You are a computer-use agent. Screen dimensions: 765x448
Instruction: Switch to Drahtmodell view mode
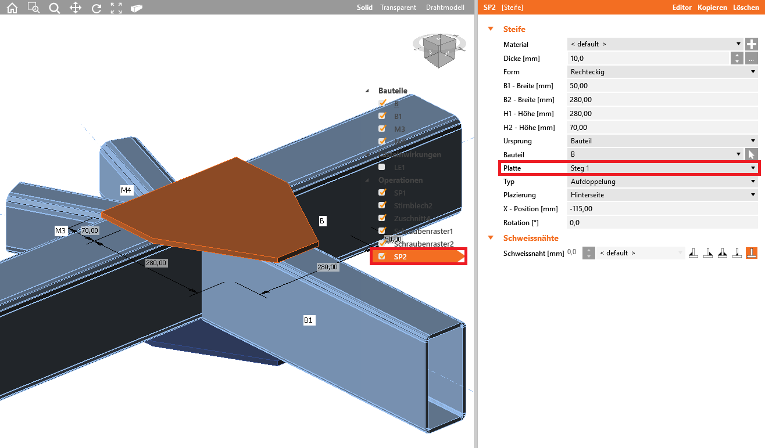(445, 8)
